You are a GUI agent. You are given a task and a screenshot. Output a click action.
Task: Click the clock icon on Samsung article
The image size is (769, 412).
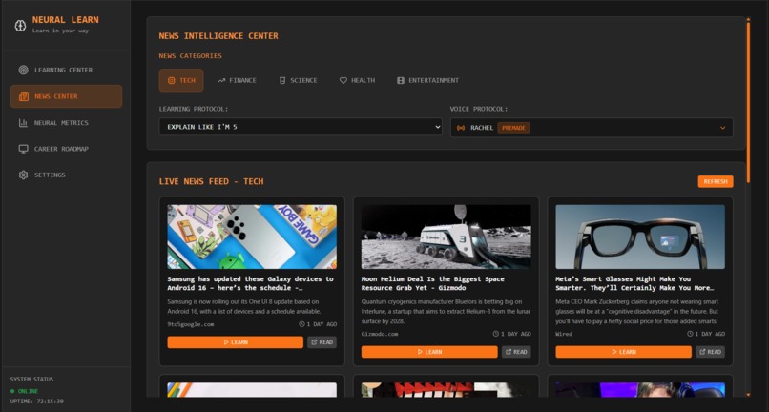pyautogui.click(x=301, y=324)
